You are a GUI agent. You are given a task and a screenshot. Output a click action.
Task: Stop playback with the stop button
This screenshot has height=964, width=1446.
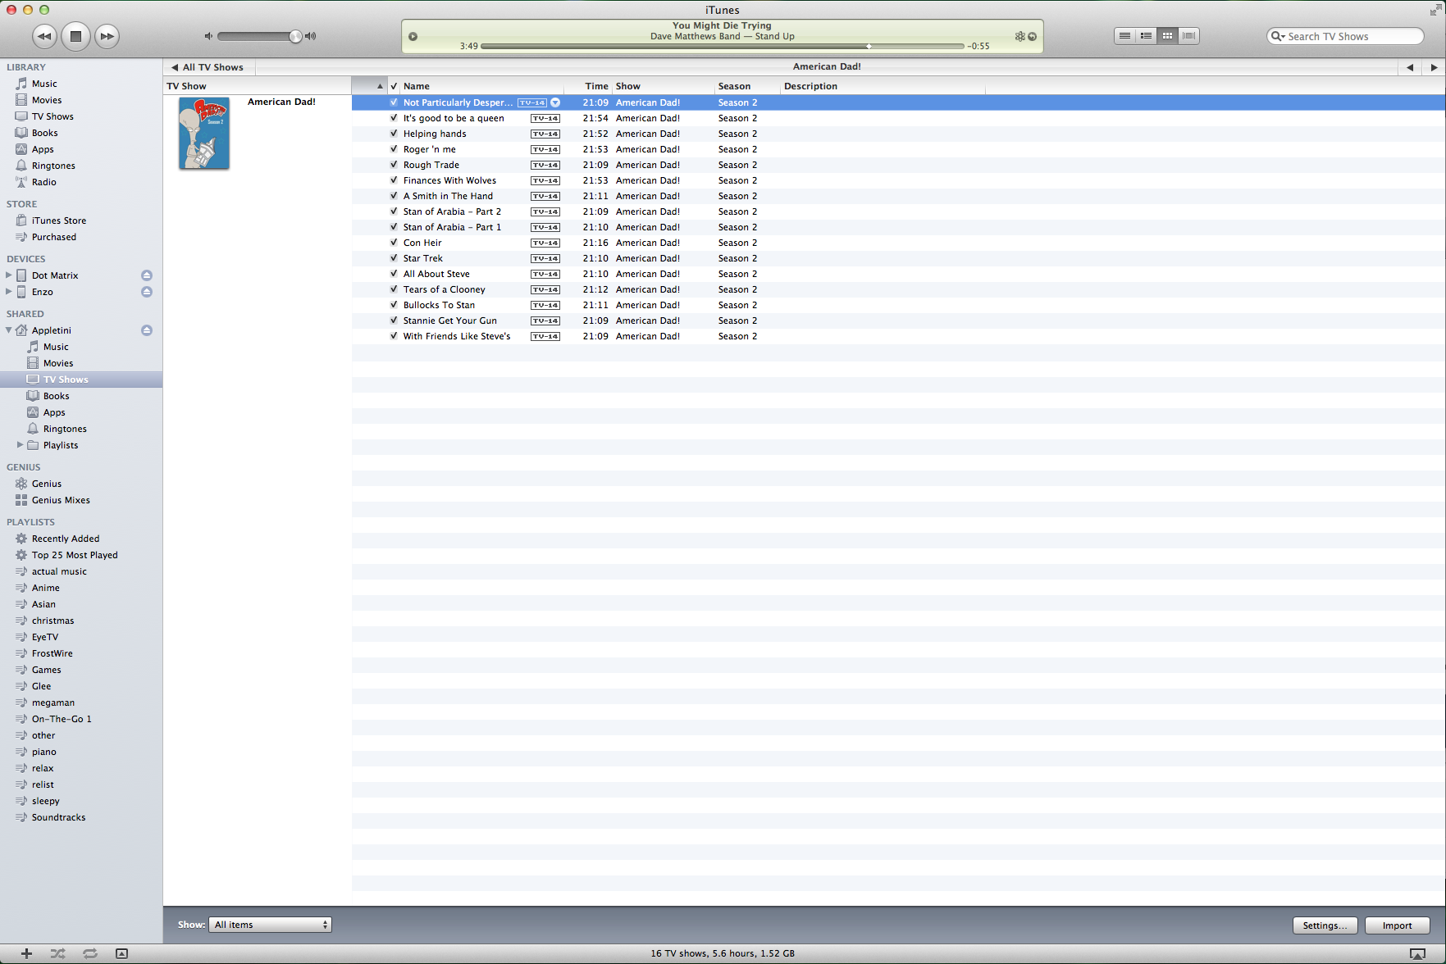[x=75, y=36]
